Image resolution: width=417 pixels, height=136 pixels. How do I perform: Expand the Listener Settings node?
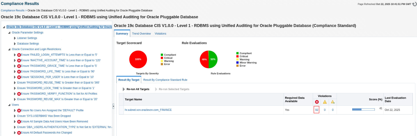pyautogui.click(x=15, y=38)
